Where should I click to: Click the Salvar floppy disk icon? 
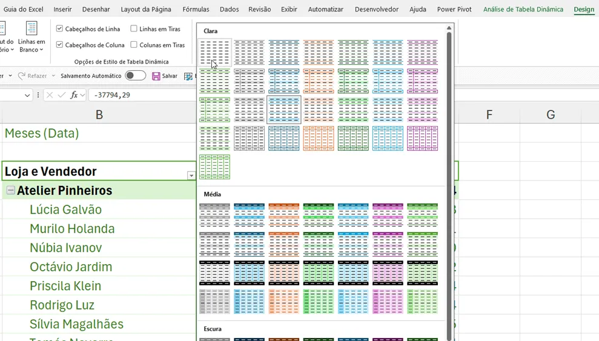coord(156,76)
